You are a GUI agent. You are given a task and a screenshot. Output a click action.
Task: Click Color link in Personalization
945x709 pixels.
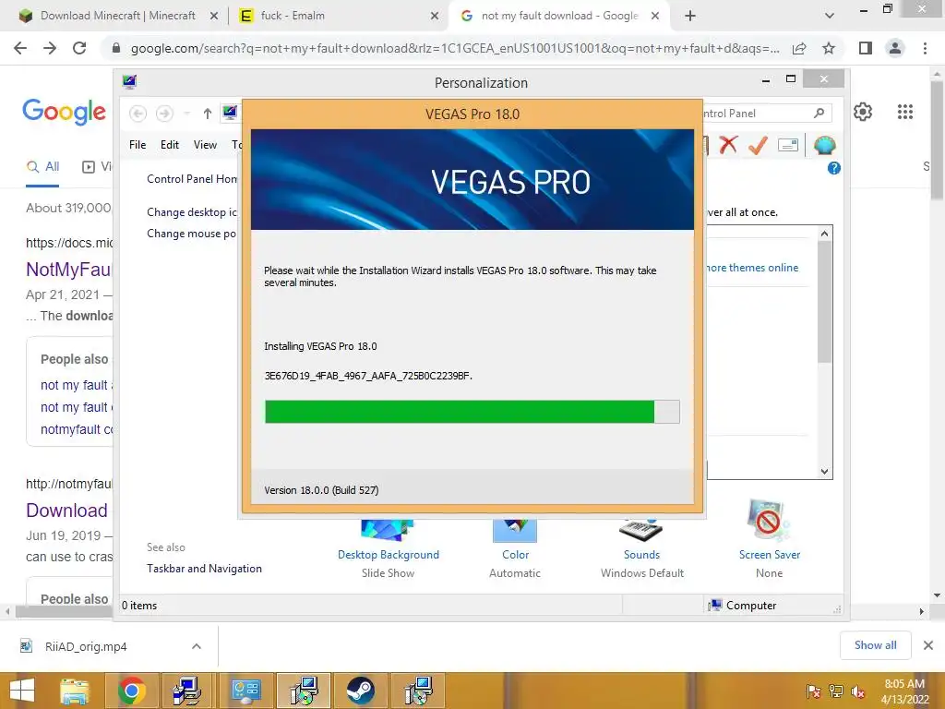coord(515,555)
